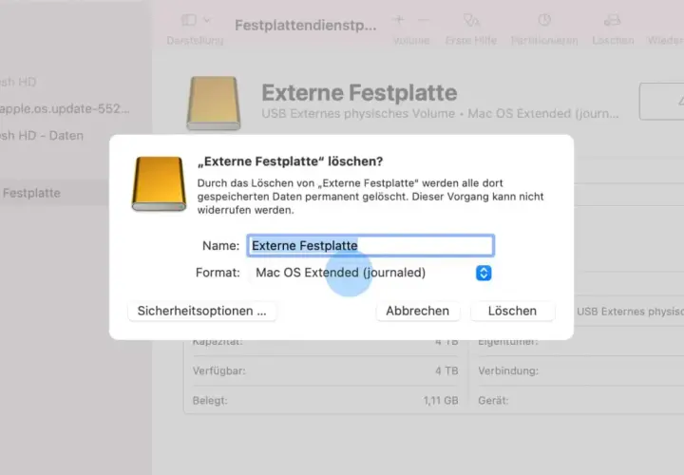The height and width of the screenshot is (475, 684).
Task: Open the Format dropdown Mac OS Extended (journaled)
Action: [371, 273]
